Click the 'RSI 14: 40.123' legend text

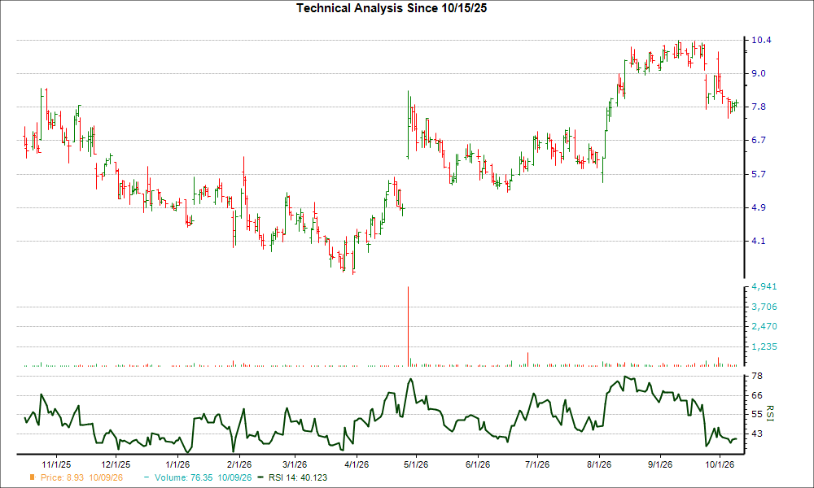click(298, 477)
